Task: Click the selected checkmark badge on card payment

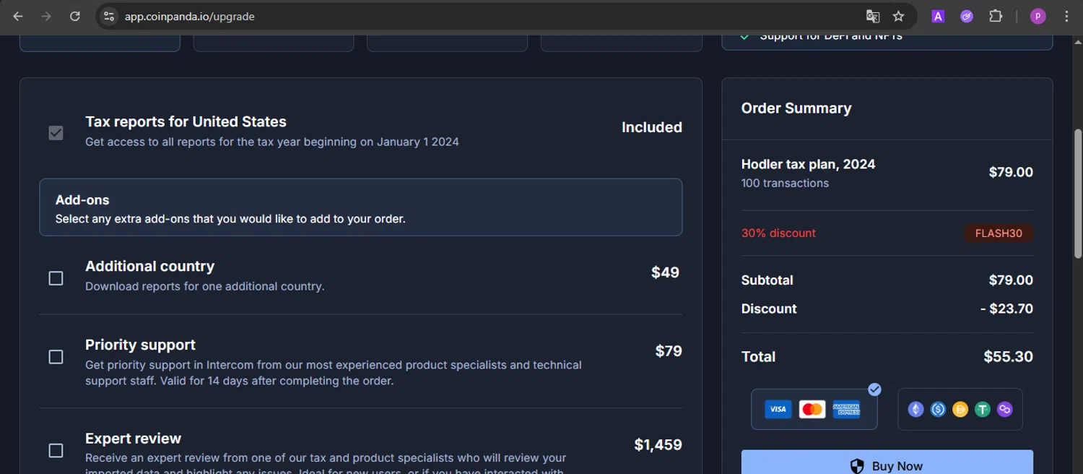Action: 874,389
